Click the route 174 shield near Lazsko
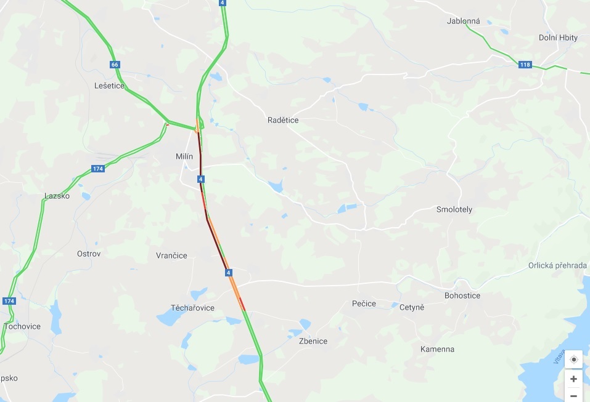The height and width of the screenshot is (402, 590). [x=98, y=169]
